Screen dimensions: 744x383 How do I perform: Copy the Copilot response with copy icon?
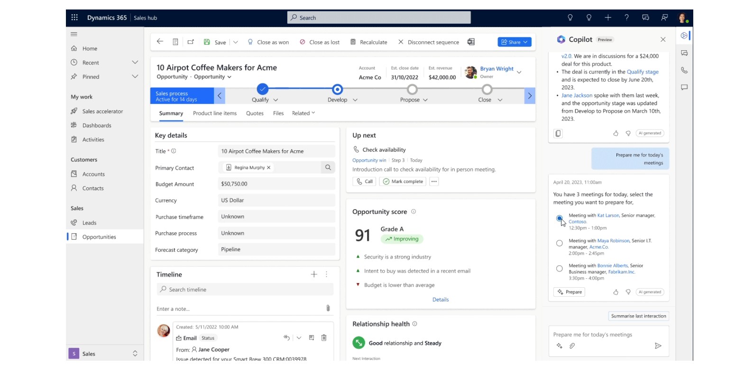pos(558,134)
